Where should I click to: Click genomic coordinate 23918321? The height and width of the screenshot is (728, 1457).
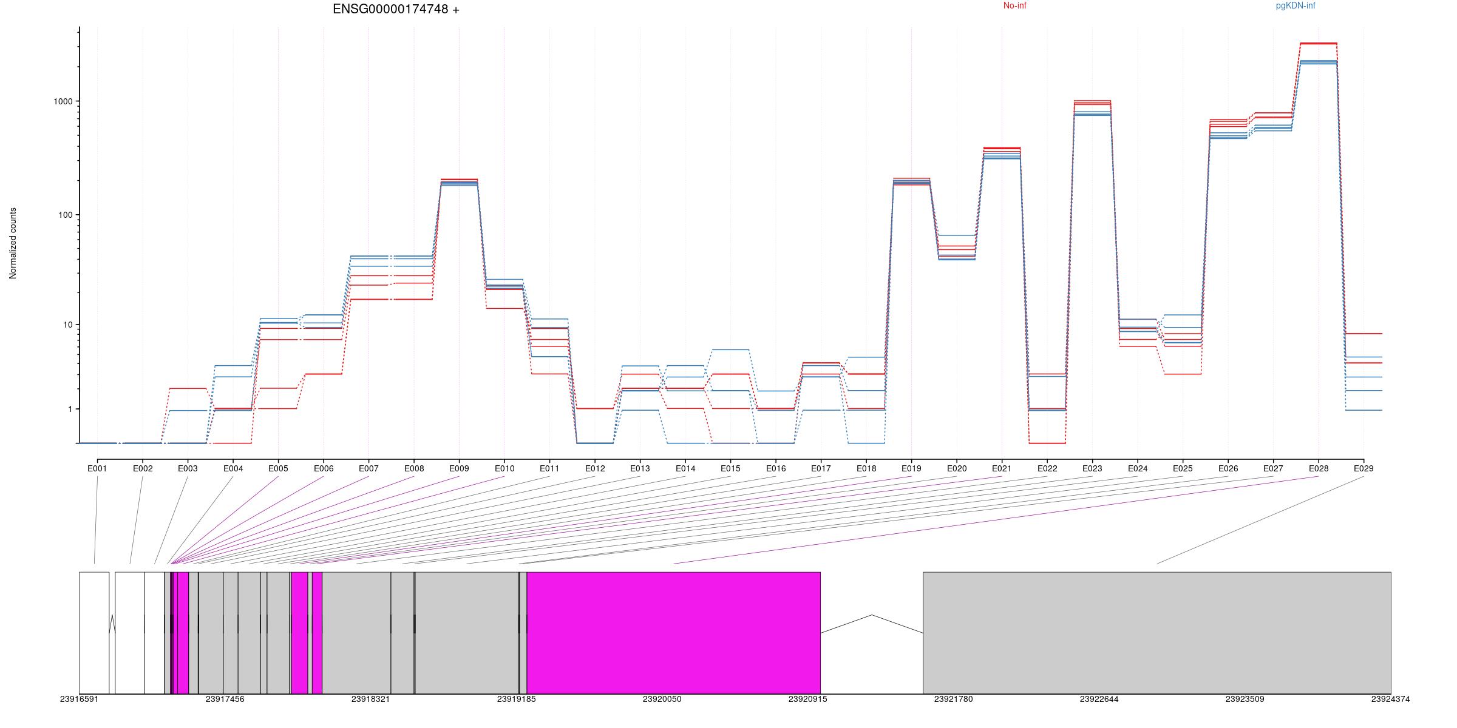tap(370, 699)
